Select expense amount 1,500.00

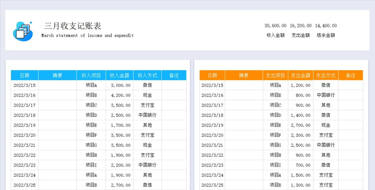301,175
